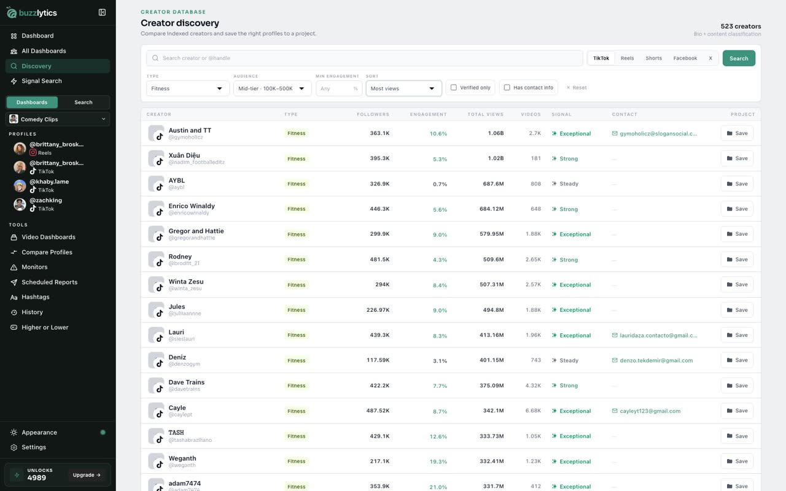Select the Reels platform tab
786x491 pixels.
(x=627, y=58)
